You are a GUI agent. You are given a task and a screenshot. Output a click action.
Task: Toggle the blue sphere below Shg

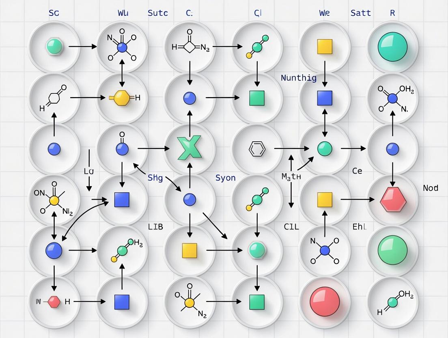pyautogui.click(x=189, y=199)
